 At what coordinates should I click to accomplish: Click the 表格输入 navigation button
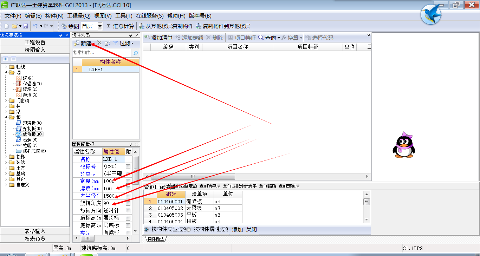[x=35, y=231]
